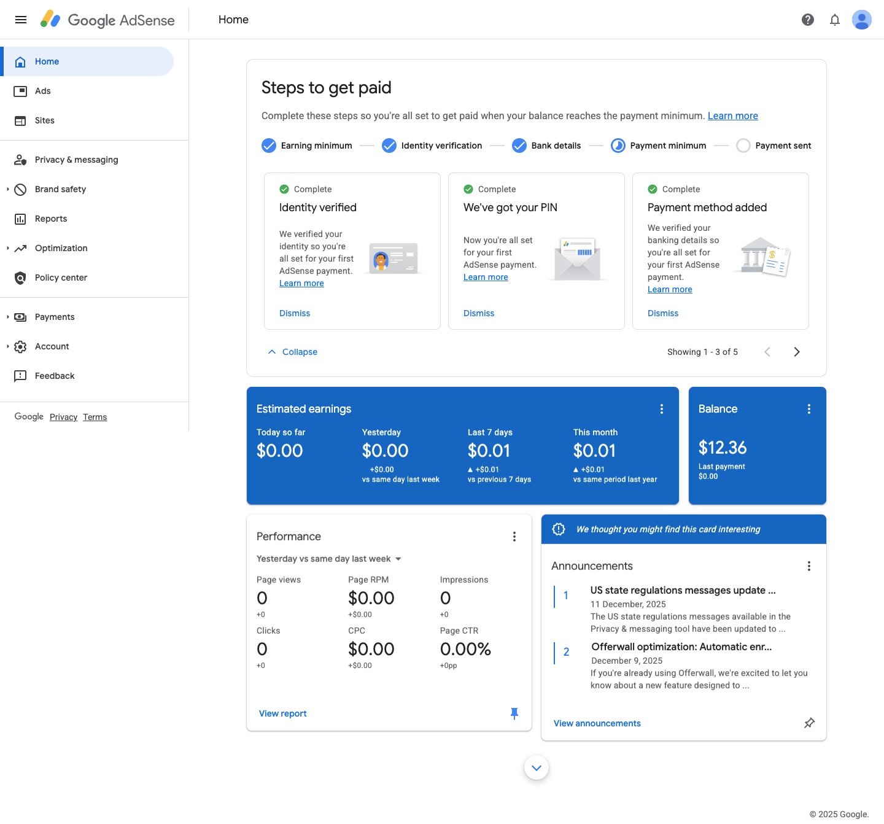Screen dimensions: 884x824
Task: Go to Reports in sidebar
Action: [50, 219]
